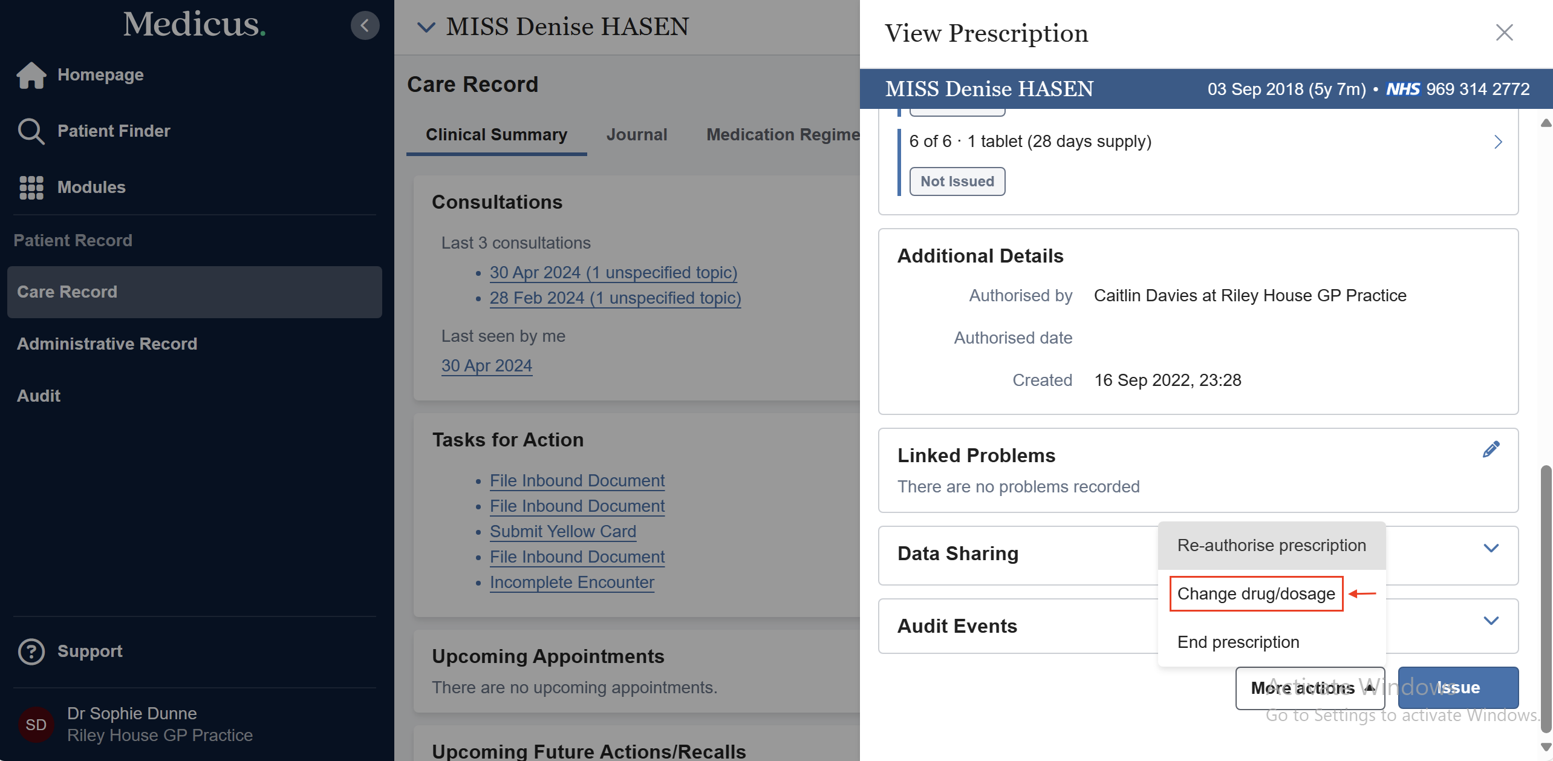Expand the Data Sharing section
1553x761 pixels.
1491,547
